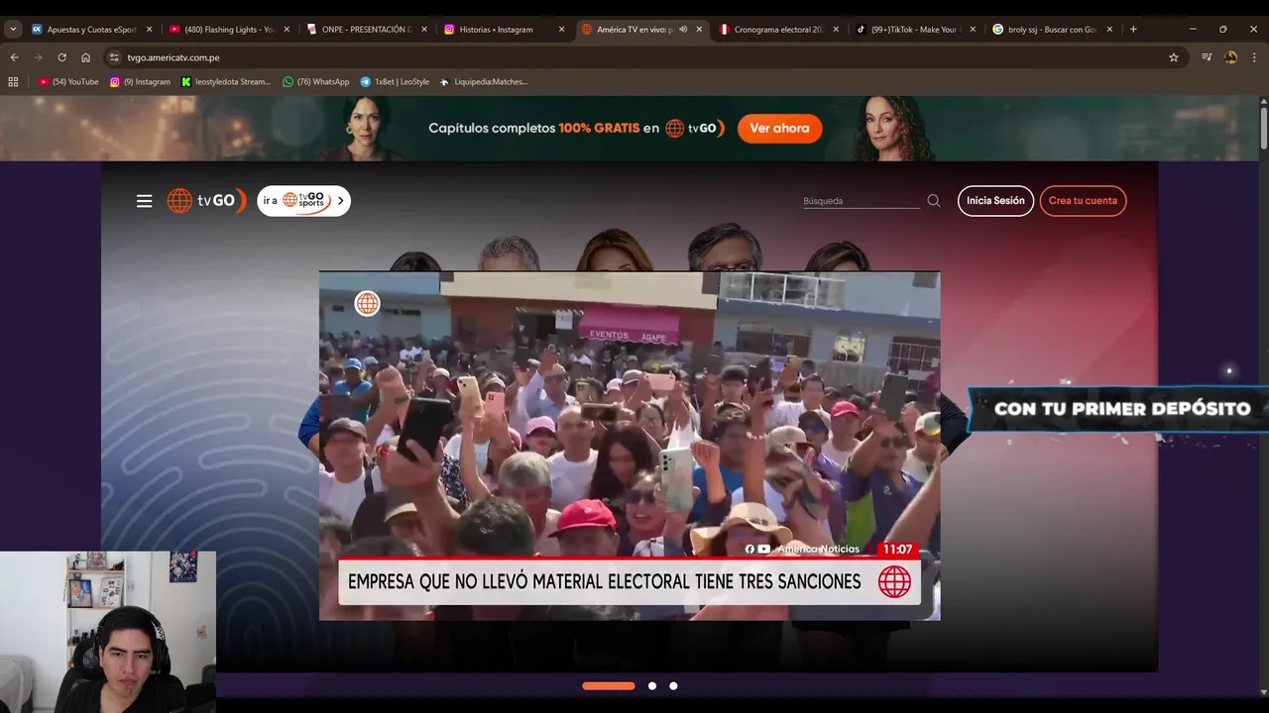Image resolution: width=1269 pixels, height=713 pixels.
Task: Click Inicia Sesión button
Action: 995,201
